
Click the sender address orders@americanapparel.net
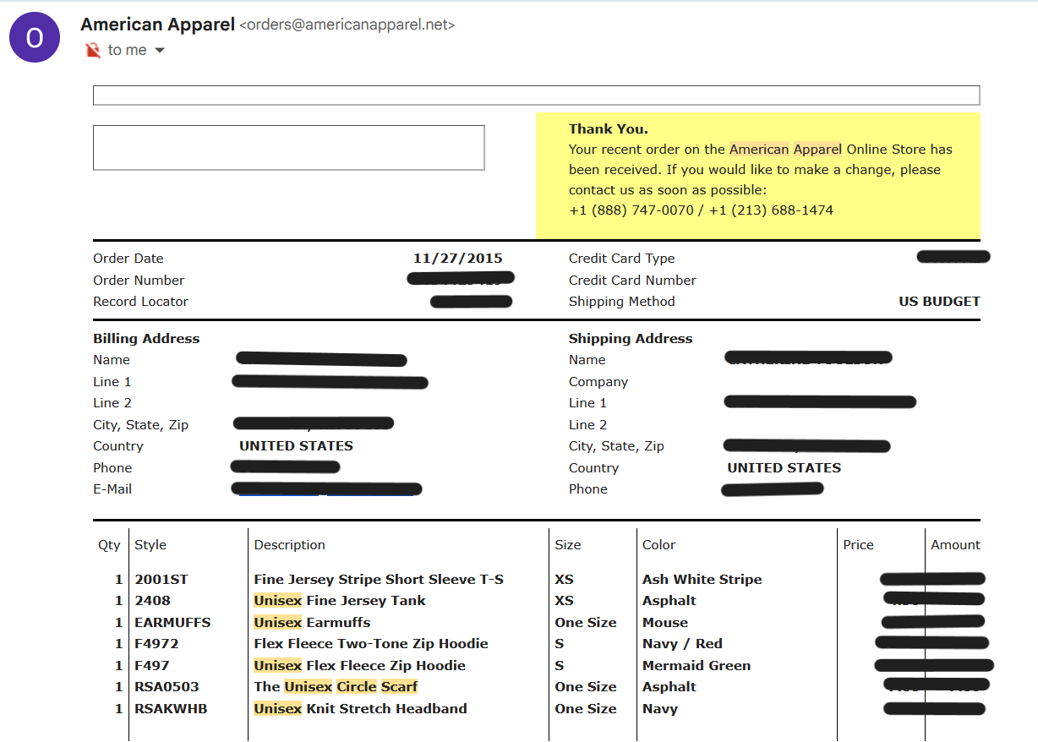point(347,25)
